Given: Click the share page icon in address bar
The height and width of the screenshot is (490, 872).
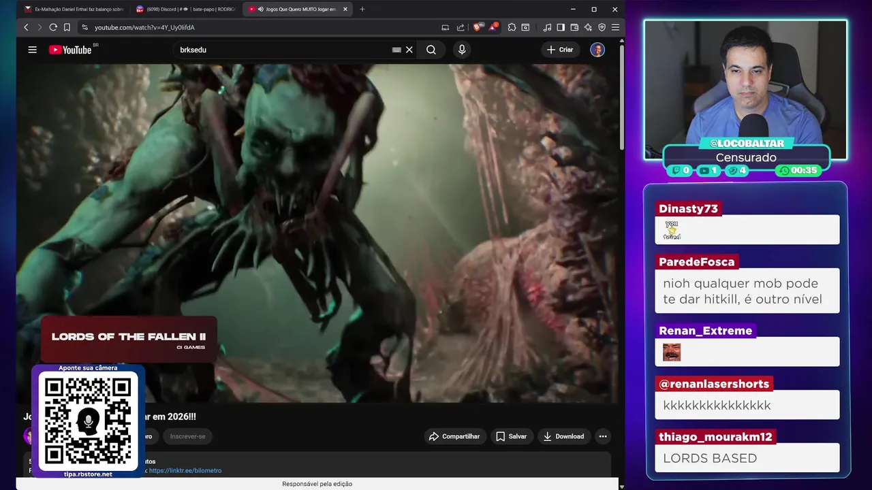Looking at the screenshot, I should coord(461,27).
